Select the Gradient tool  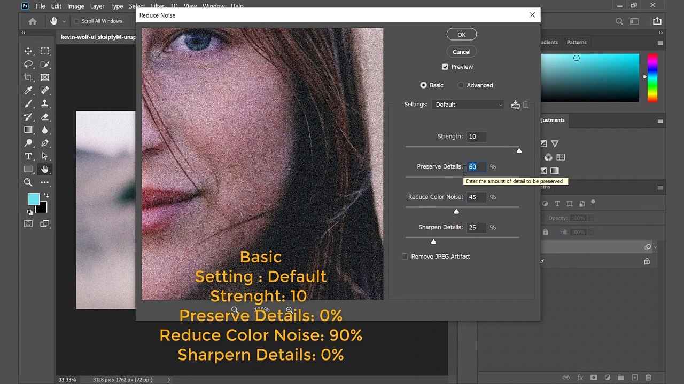(x=28, y=130)
